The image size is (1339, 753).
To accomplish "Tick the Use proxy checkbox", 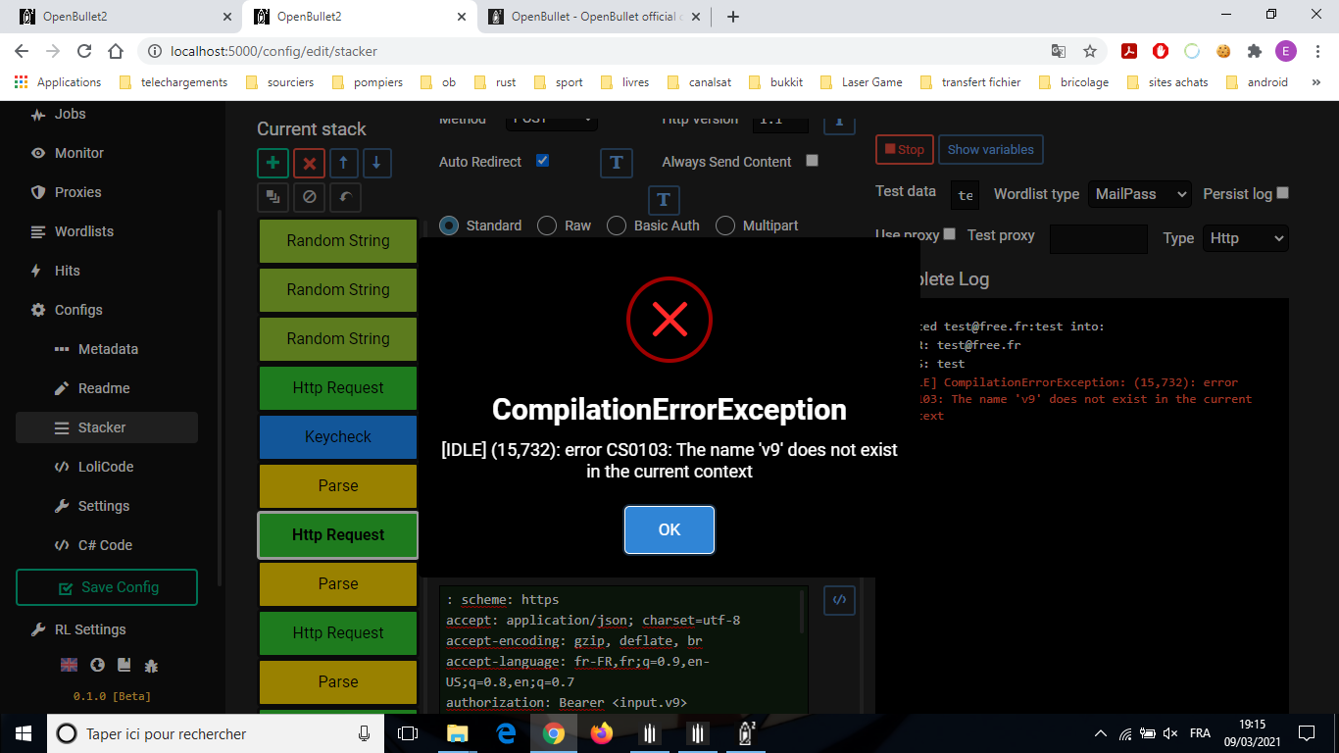I will 949,234.
